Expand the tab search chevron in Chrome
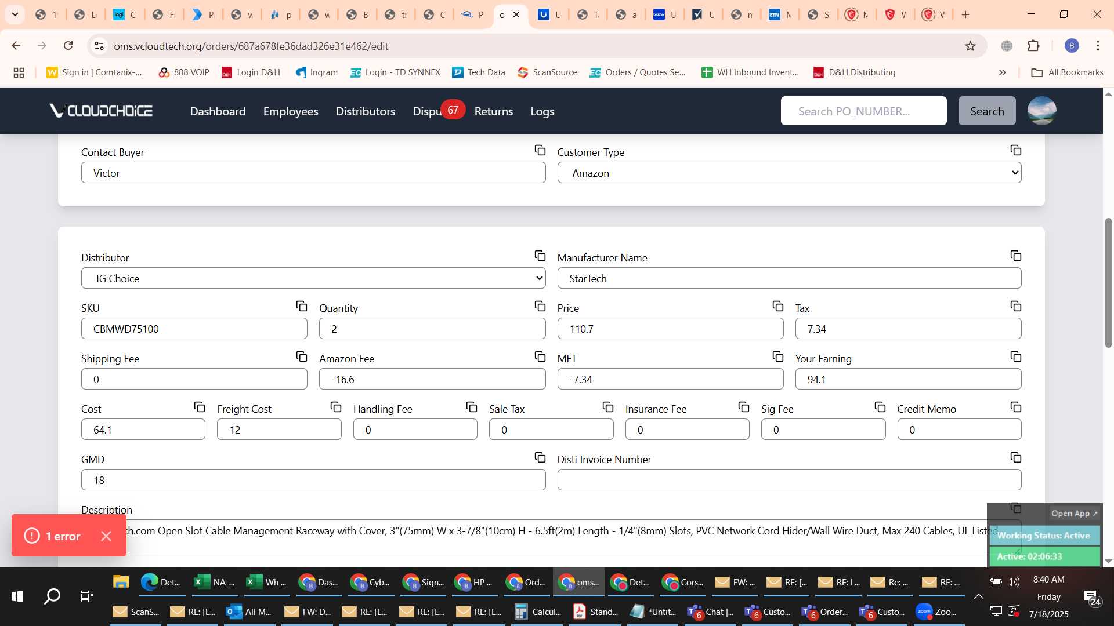 point(15,14)
